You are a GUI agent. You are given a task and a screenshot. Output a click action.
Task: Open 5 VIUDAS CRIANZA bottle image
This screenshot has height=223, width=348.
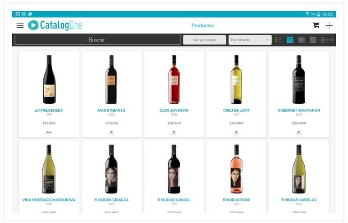[111, 169]
